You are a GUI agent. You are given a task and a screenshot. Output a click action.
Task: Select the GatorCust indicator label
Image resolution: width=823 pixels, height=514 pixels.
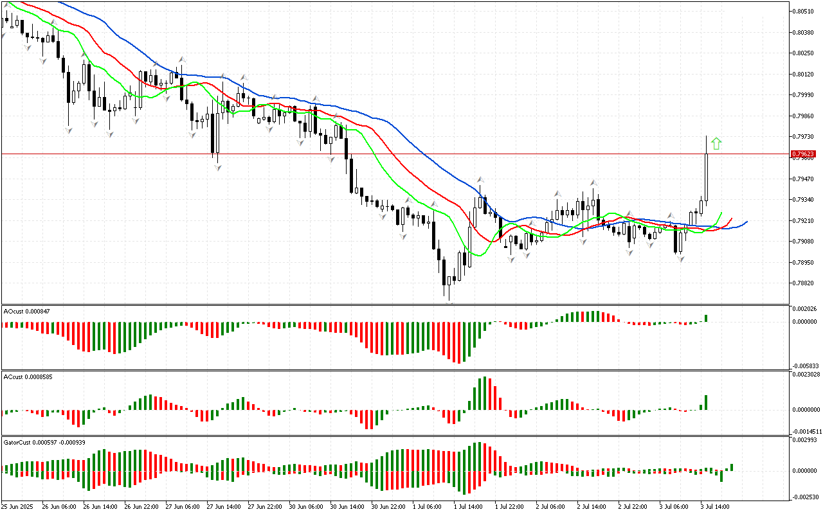point(44,443)
